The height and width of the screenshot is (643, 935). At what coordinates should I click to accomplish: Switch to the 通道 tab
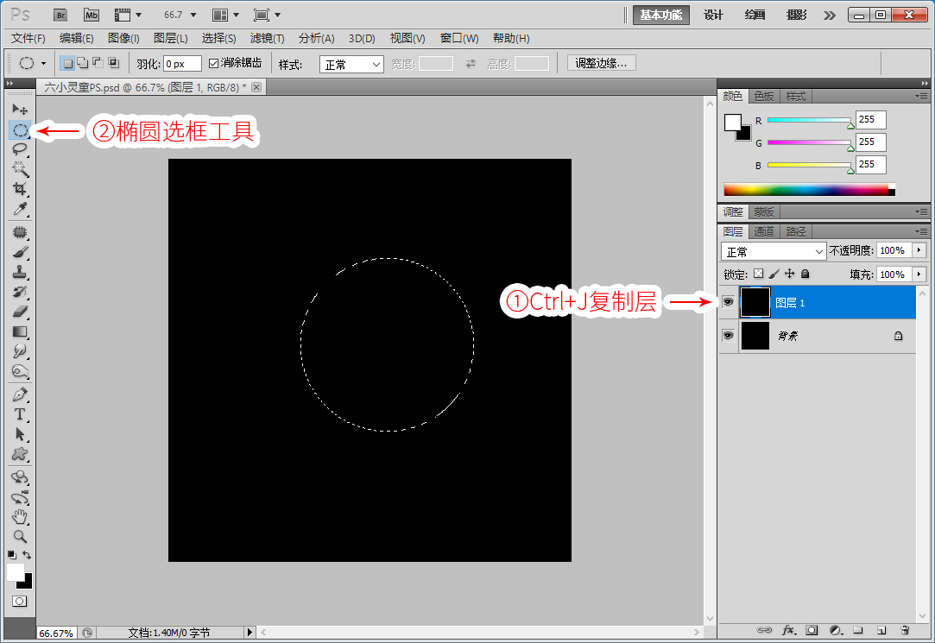click(764, 231)
